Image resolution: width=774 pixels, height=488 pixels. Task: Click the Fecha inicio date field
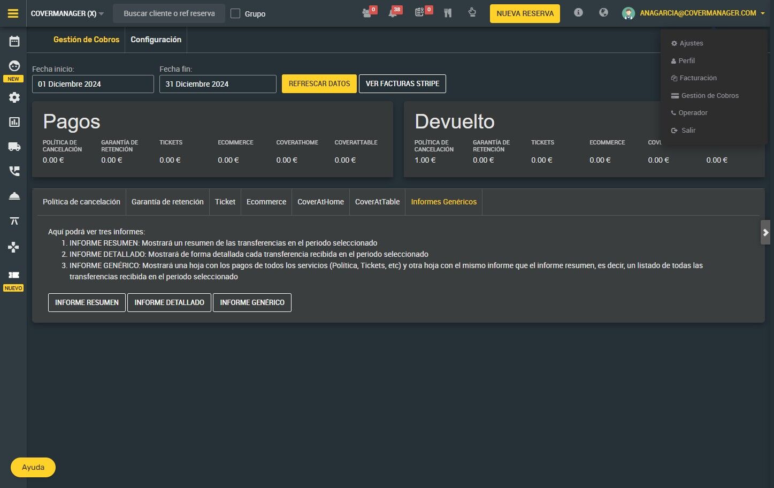(x=93, y=84)
